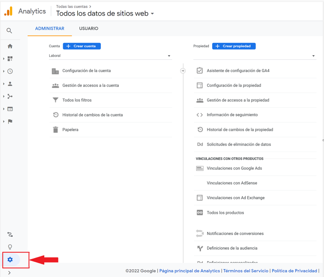Open the search magnifier in sidebar
This screenshot has height=277, width=324.
pyautogui.click(x=9, y=31)
